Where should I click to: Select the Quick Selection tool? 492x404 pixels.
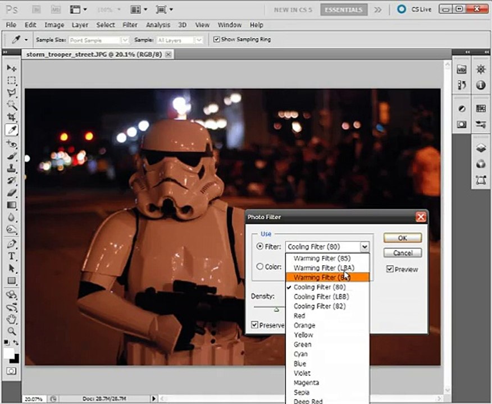(12, 105)
